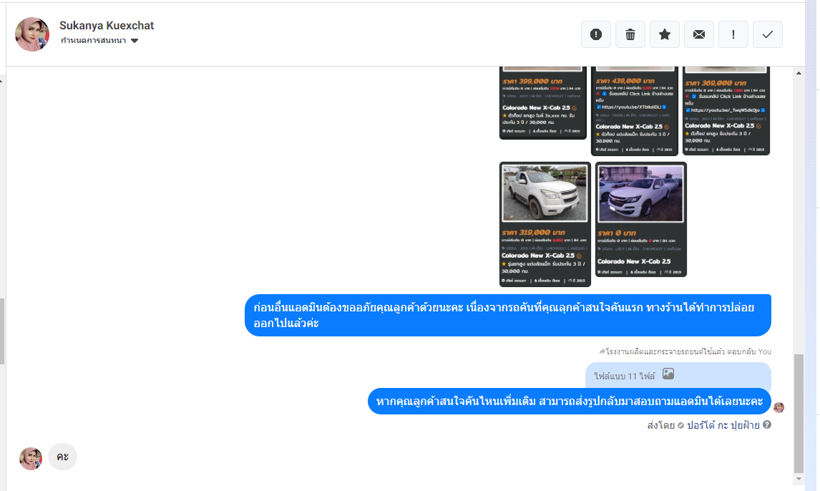The height and width of the screenshot is (491, 820).
Task: Click the message starting ก่อนอื่นแอดมิน
Action: click(508, 316)
